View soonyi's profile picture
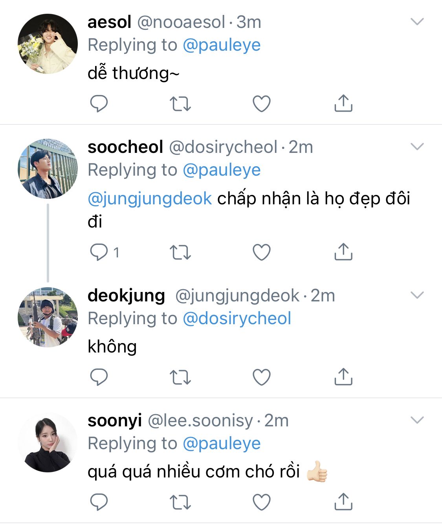Image resolution: width=442 pixels, height=525 pixels. (48, 443)
